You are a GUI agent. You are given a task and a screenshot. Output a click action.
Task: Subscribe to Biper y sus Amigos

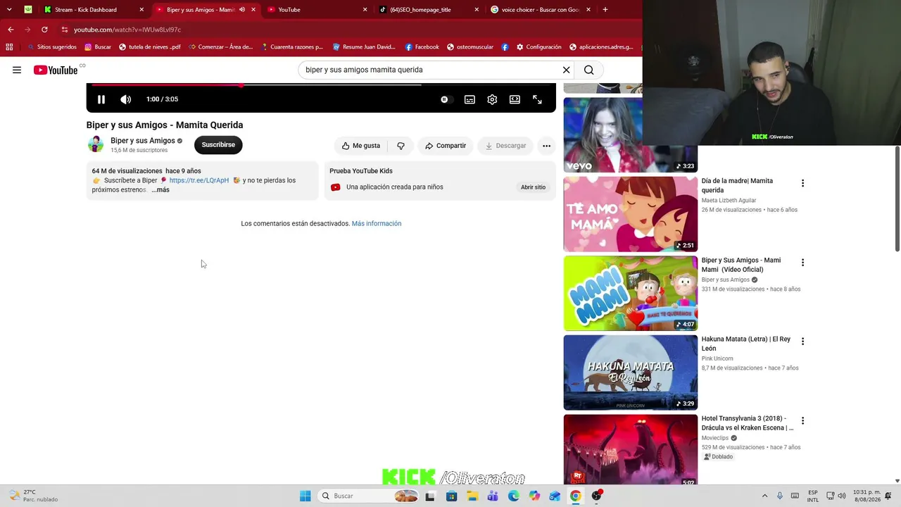tap(218, 145)
